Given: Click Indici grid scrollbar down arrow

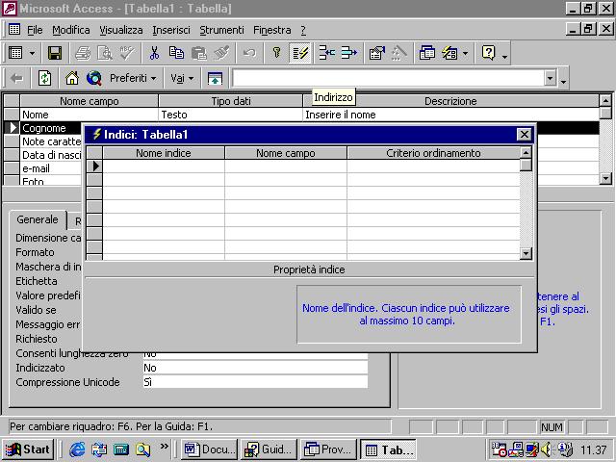Looking at the screenshot, I should (x=526, y=254).
